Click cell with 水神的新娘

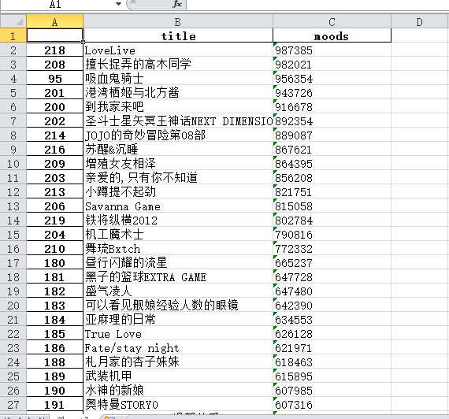[178, 391]
